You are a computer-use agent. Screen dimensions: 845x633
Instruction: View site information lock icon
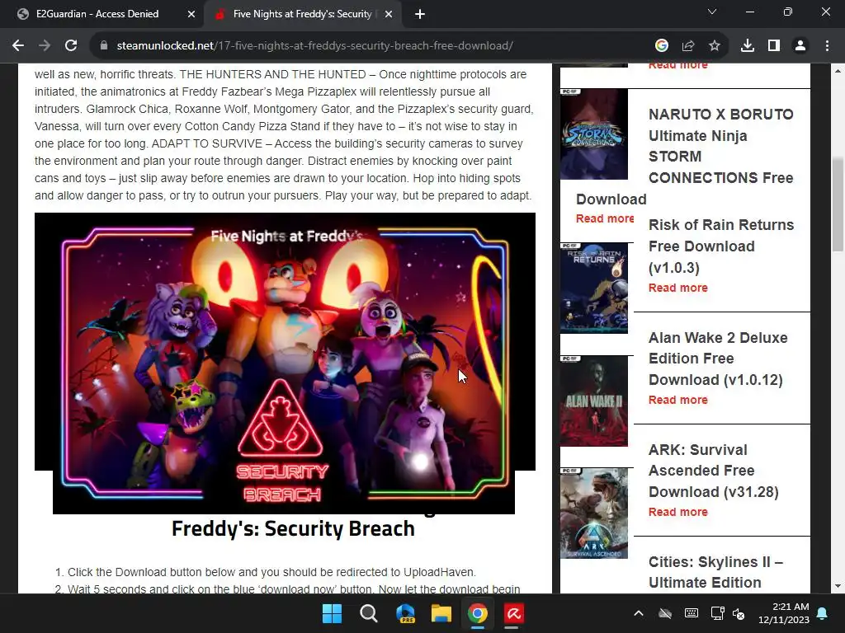coord(104,46)
